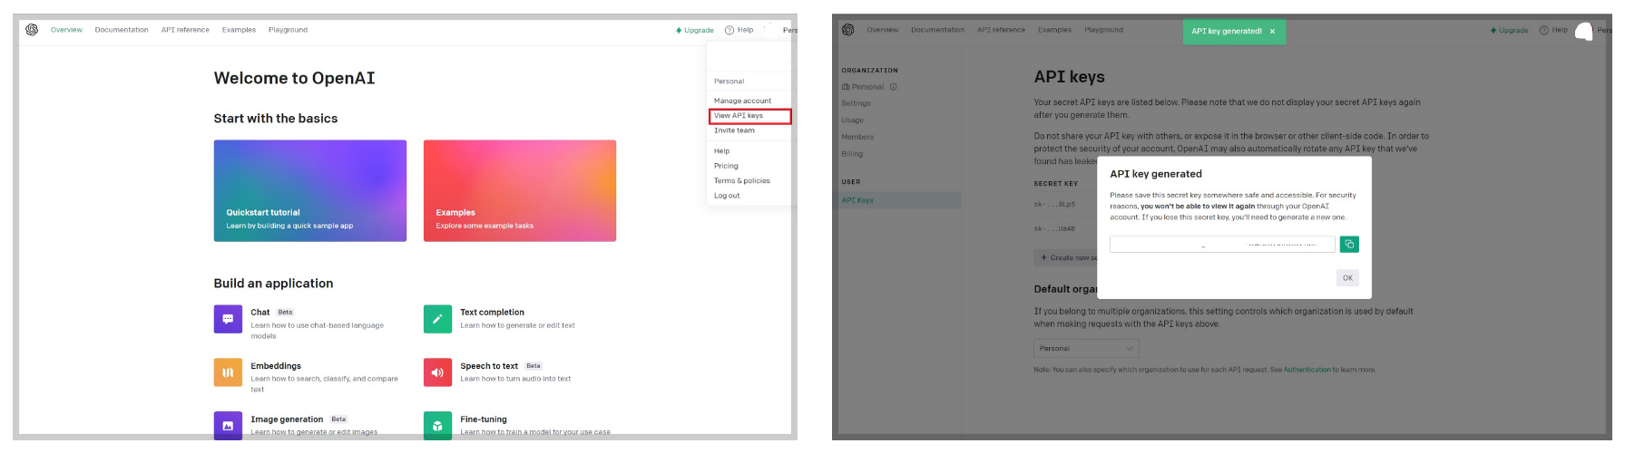Dismiss the 'API key generated!' toast

(x=1272, y=31)
